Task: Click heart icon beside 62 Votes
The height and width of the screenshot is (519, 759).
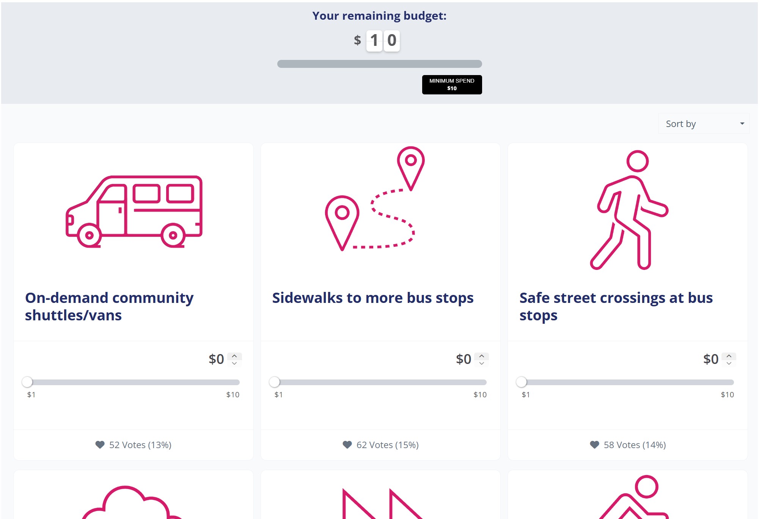Action: pyautogui.click(x=347, y=445)
